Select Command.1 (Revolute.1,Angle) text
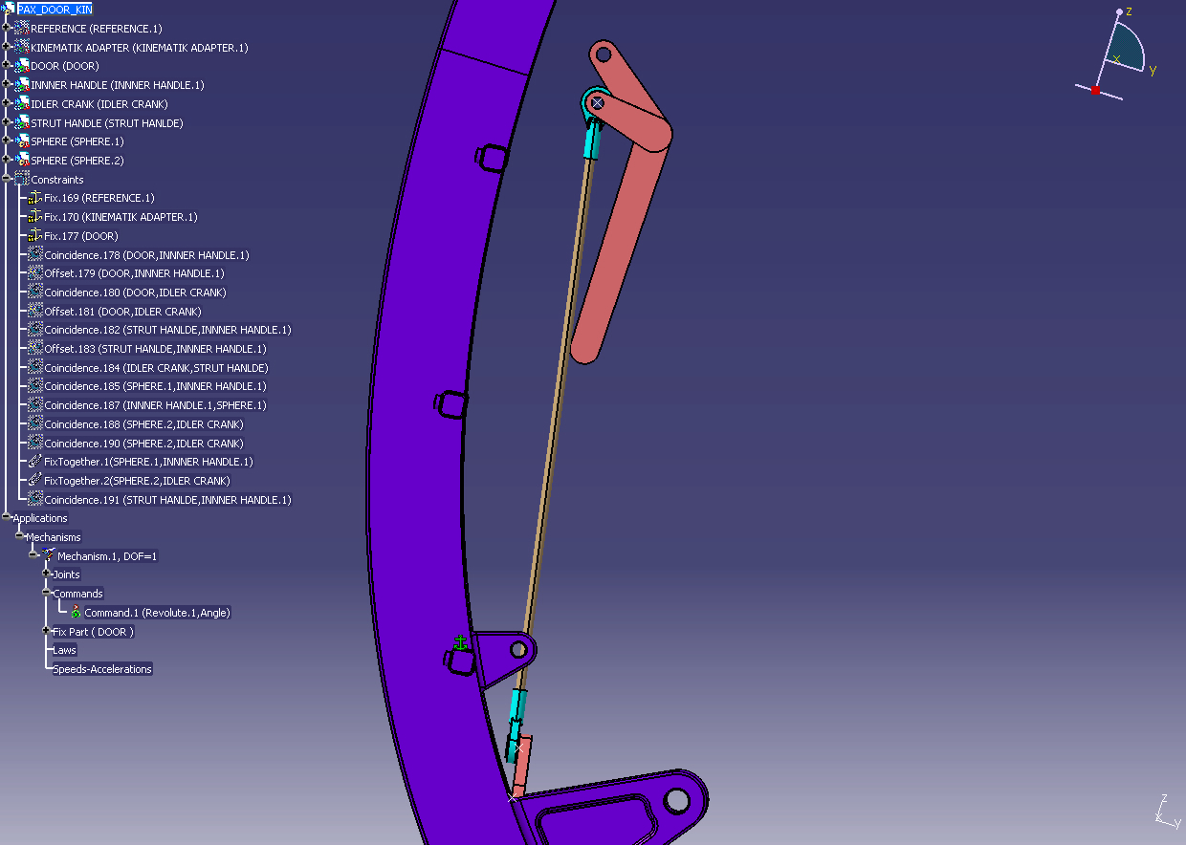Screen dimensions: 1186x845 (x=157, y=612)
